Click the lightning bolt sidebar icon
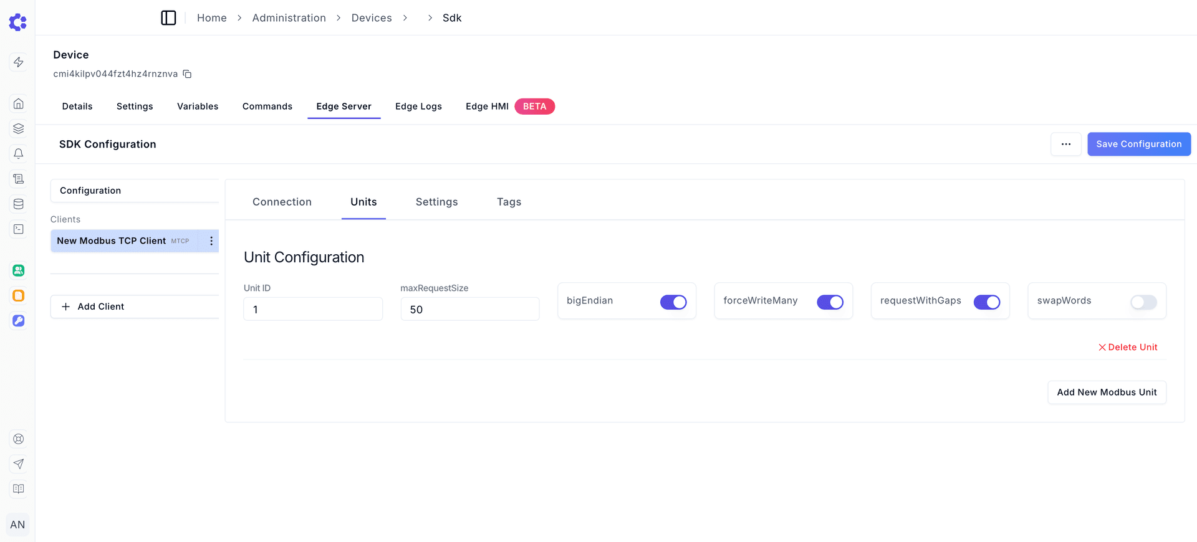This screenshot has height=542, width=1197. [x=19, y=62]
